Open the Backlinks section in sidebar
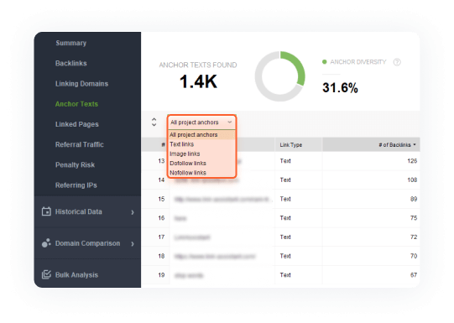Viewport: 454px width, 323px height. click(71, 64)
